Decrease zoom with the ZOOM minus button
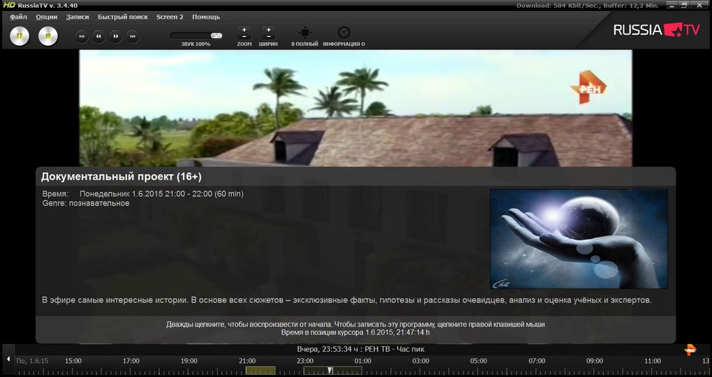Screen dimensions: 712x377 tap(244, 36)
